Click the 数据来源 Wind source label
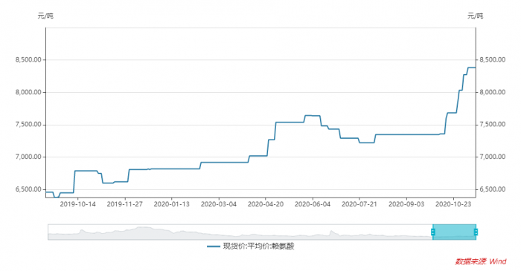The image size is (521, 271). (x=481, y=261)
